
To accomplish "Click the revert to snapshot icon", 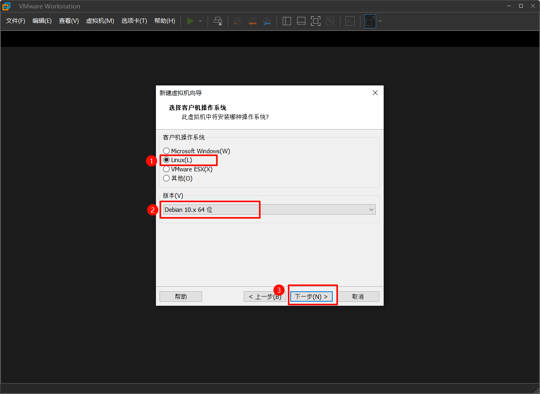I will [252, 21].
